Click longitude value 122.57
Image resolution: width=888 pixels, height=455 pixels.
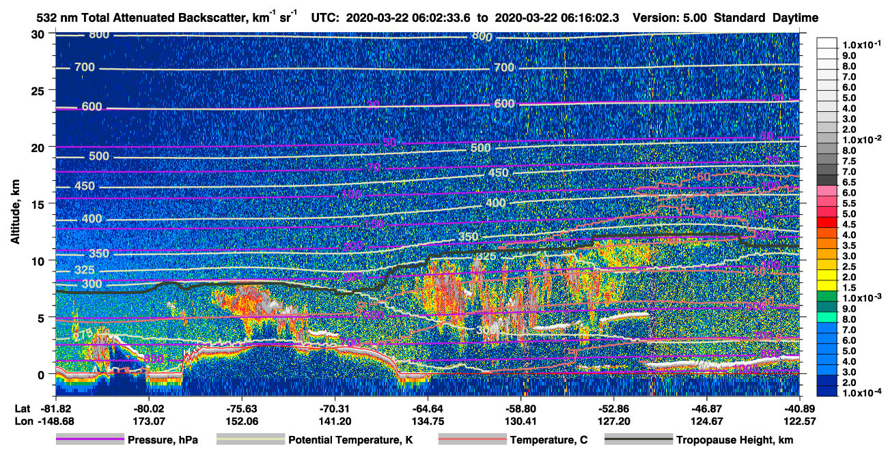[799, 420]
